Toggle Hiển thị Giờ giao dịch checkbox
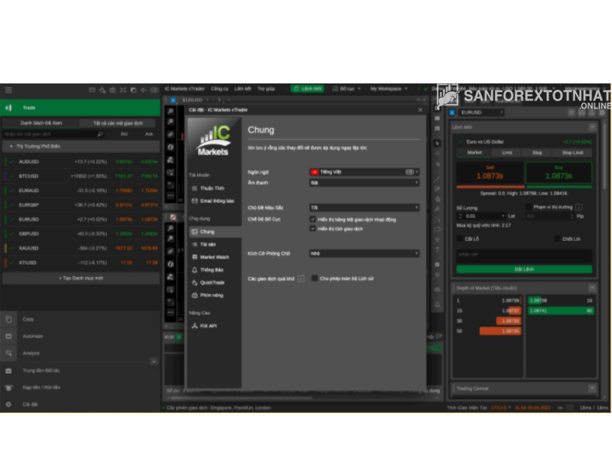The width and height of the screenshot is (612, 459). click(x=312, y=229)
